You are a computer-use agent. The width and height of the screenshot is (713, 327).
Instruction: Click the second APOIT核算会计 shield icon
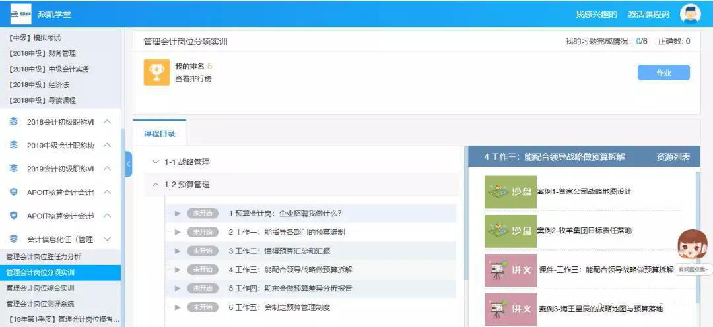[14, 216]
